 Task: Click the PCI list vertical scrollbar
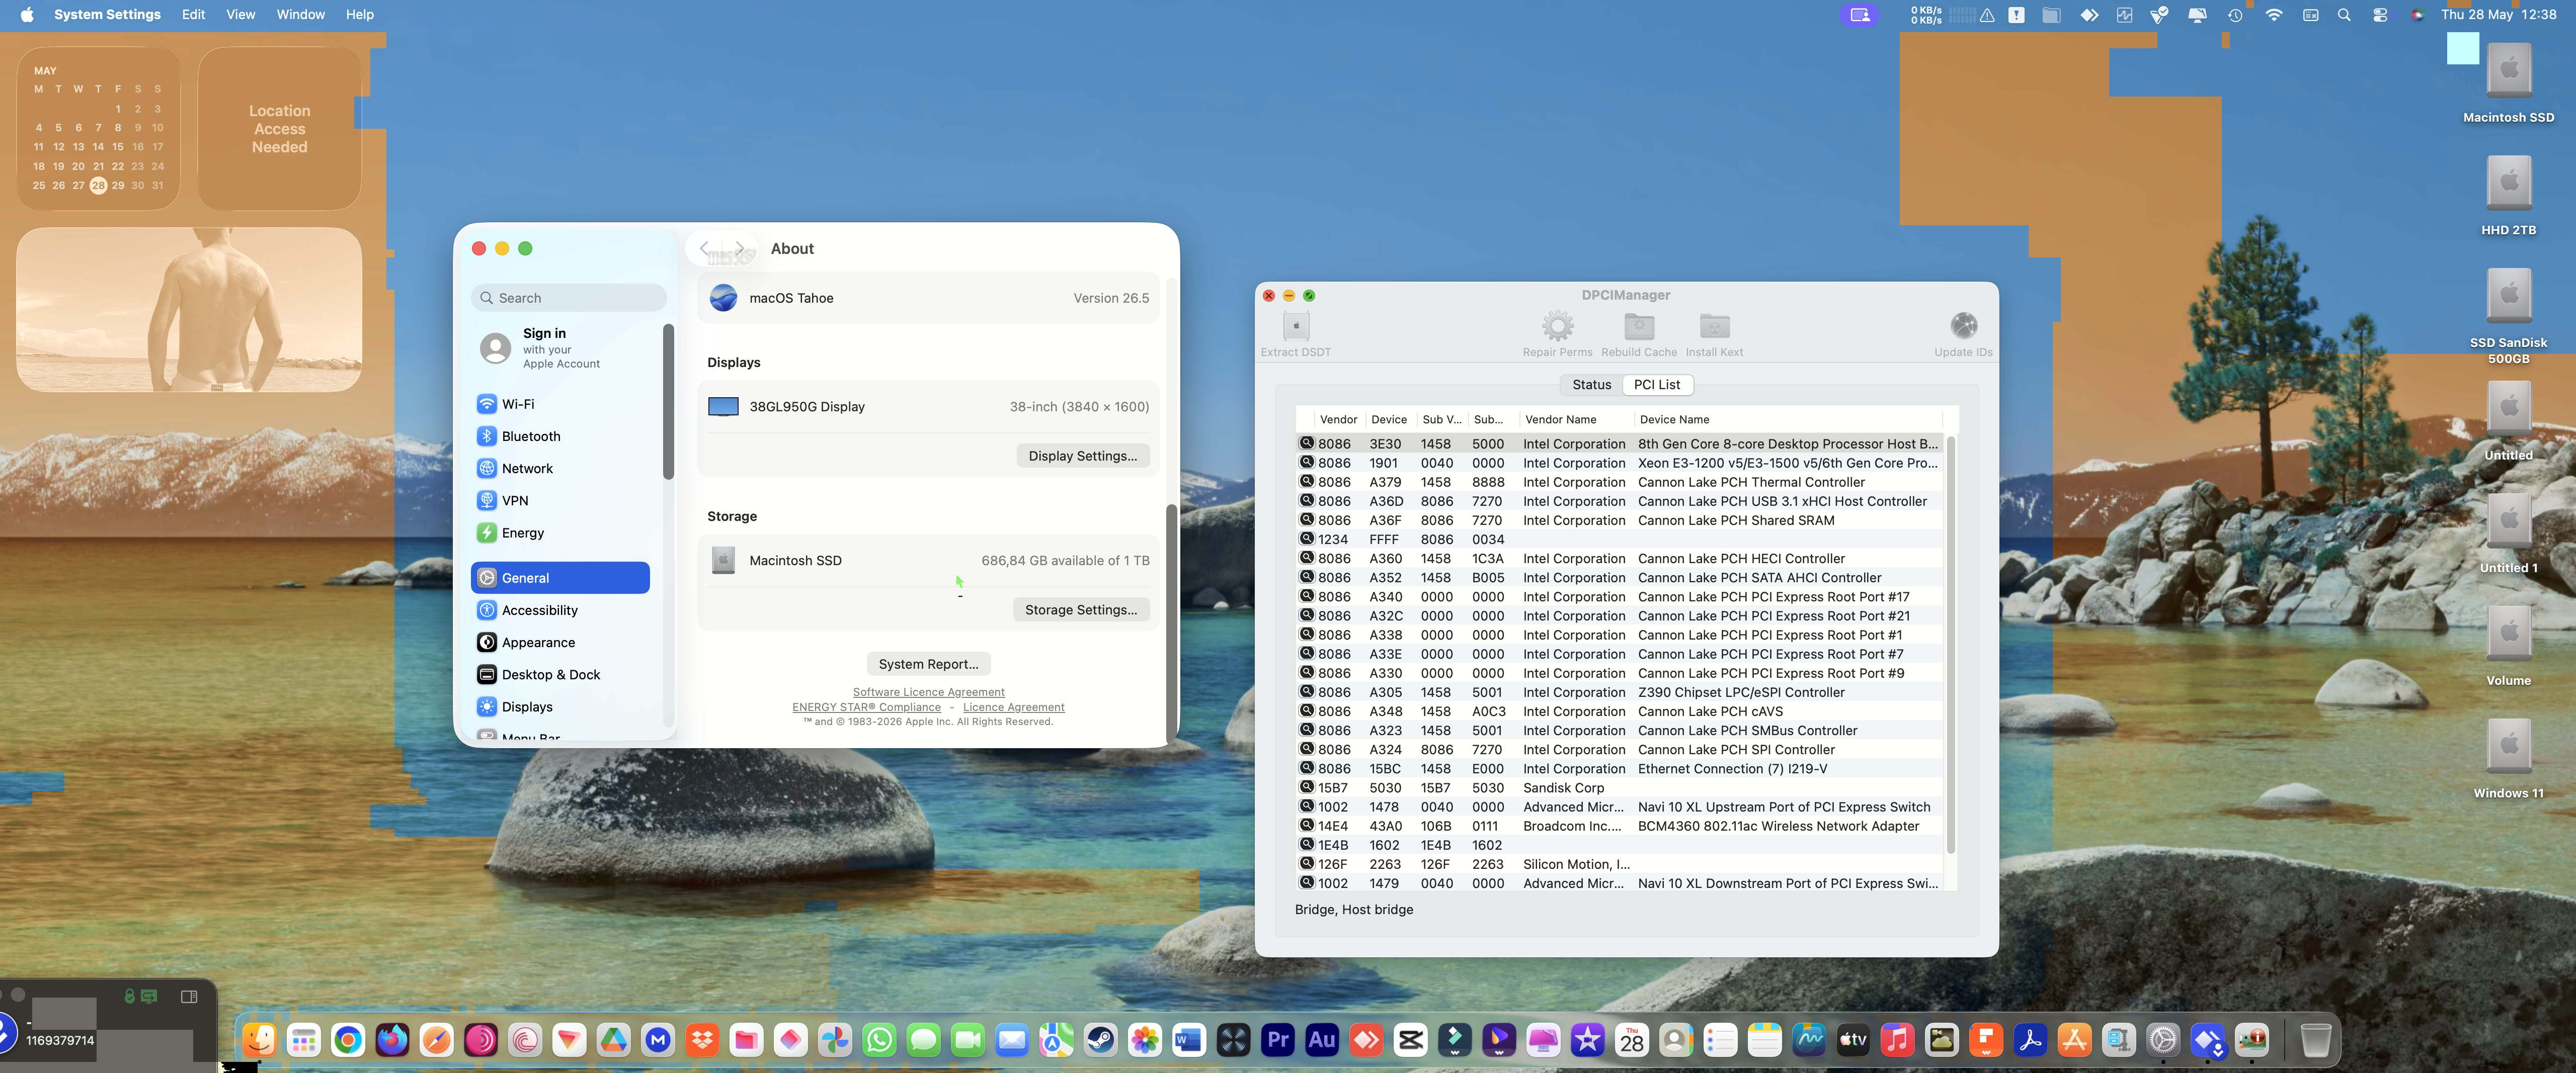(1950, 645)
